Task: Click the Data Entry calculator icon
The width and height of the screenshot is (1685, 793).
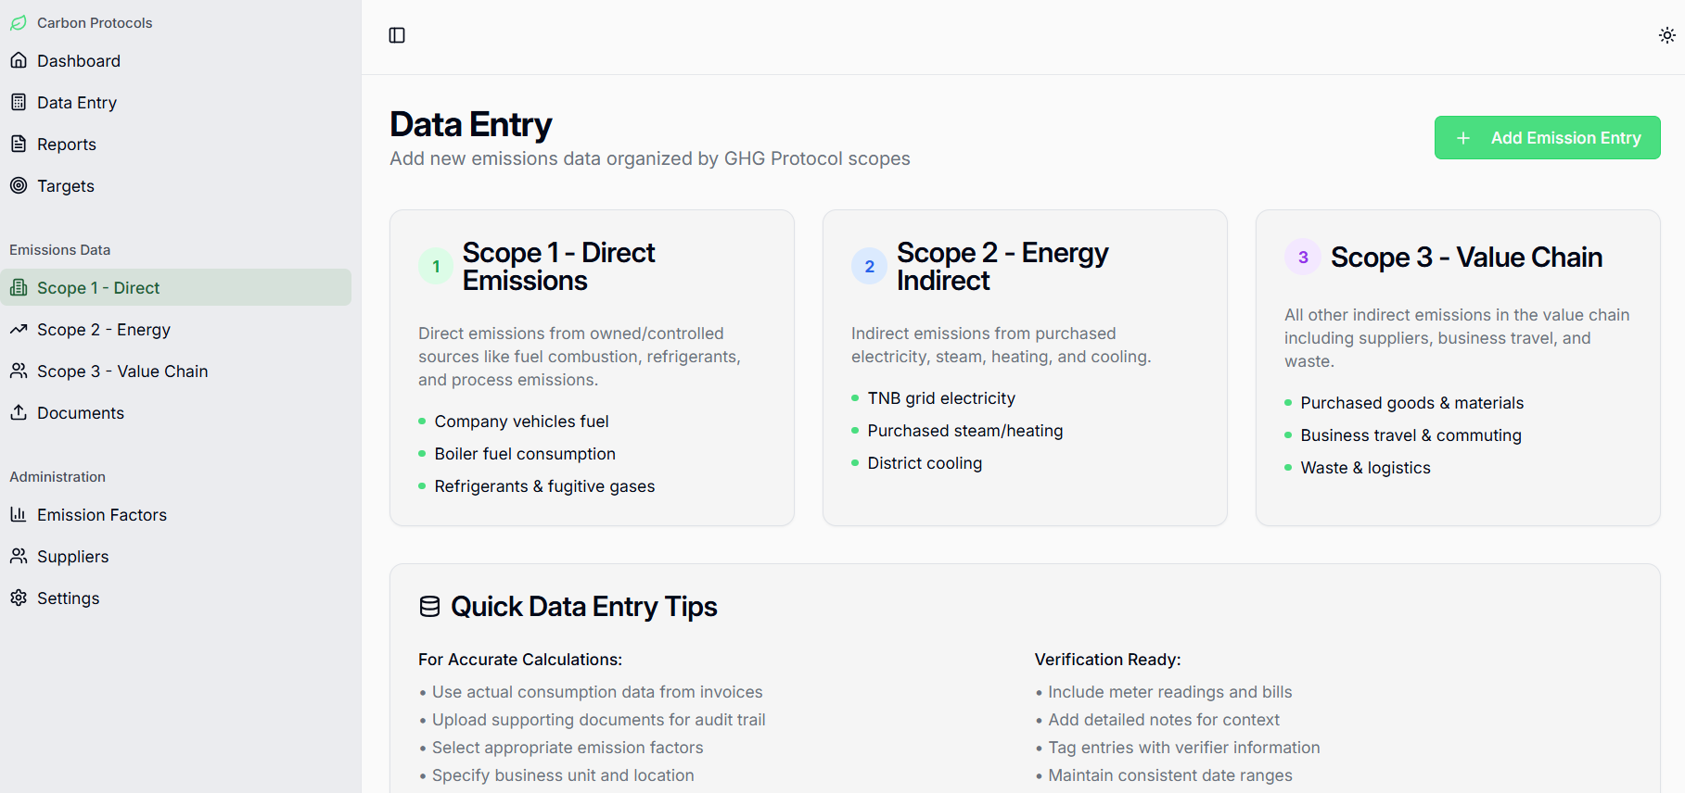Action: (x=19, y=103)
